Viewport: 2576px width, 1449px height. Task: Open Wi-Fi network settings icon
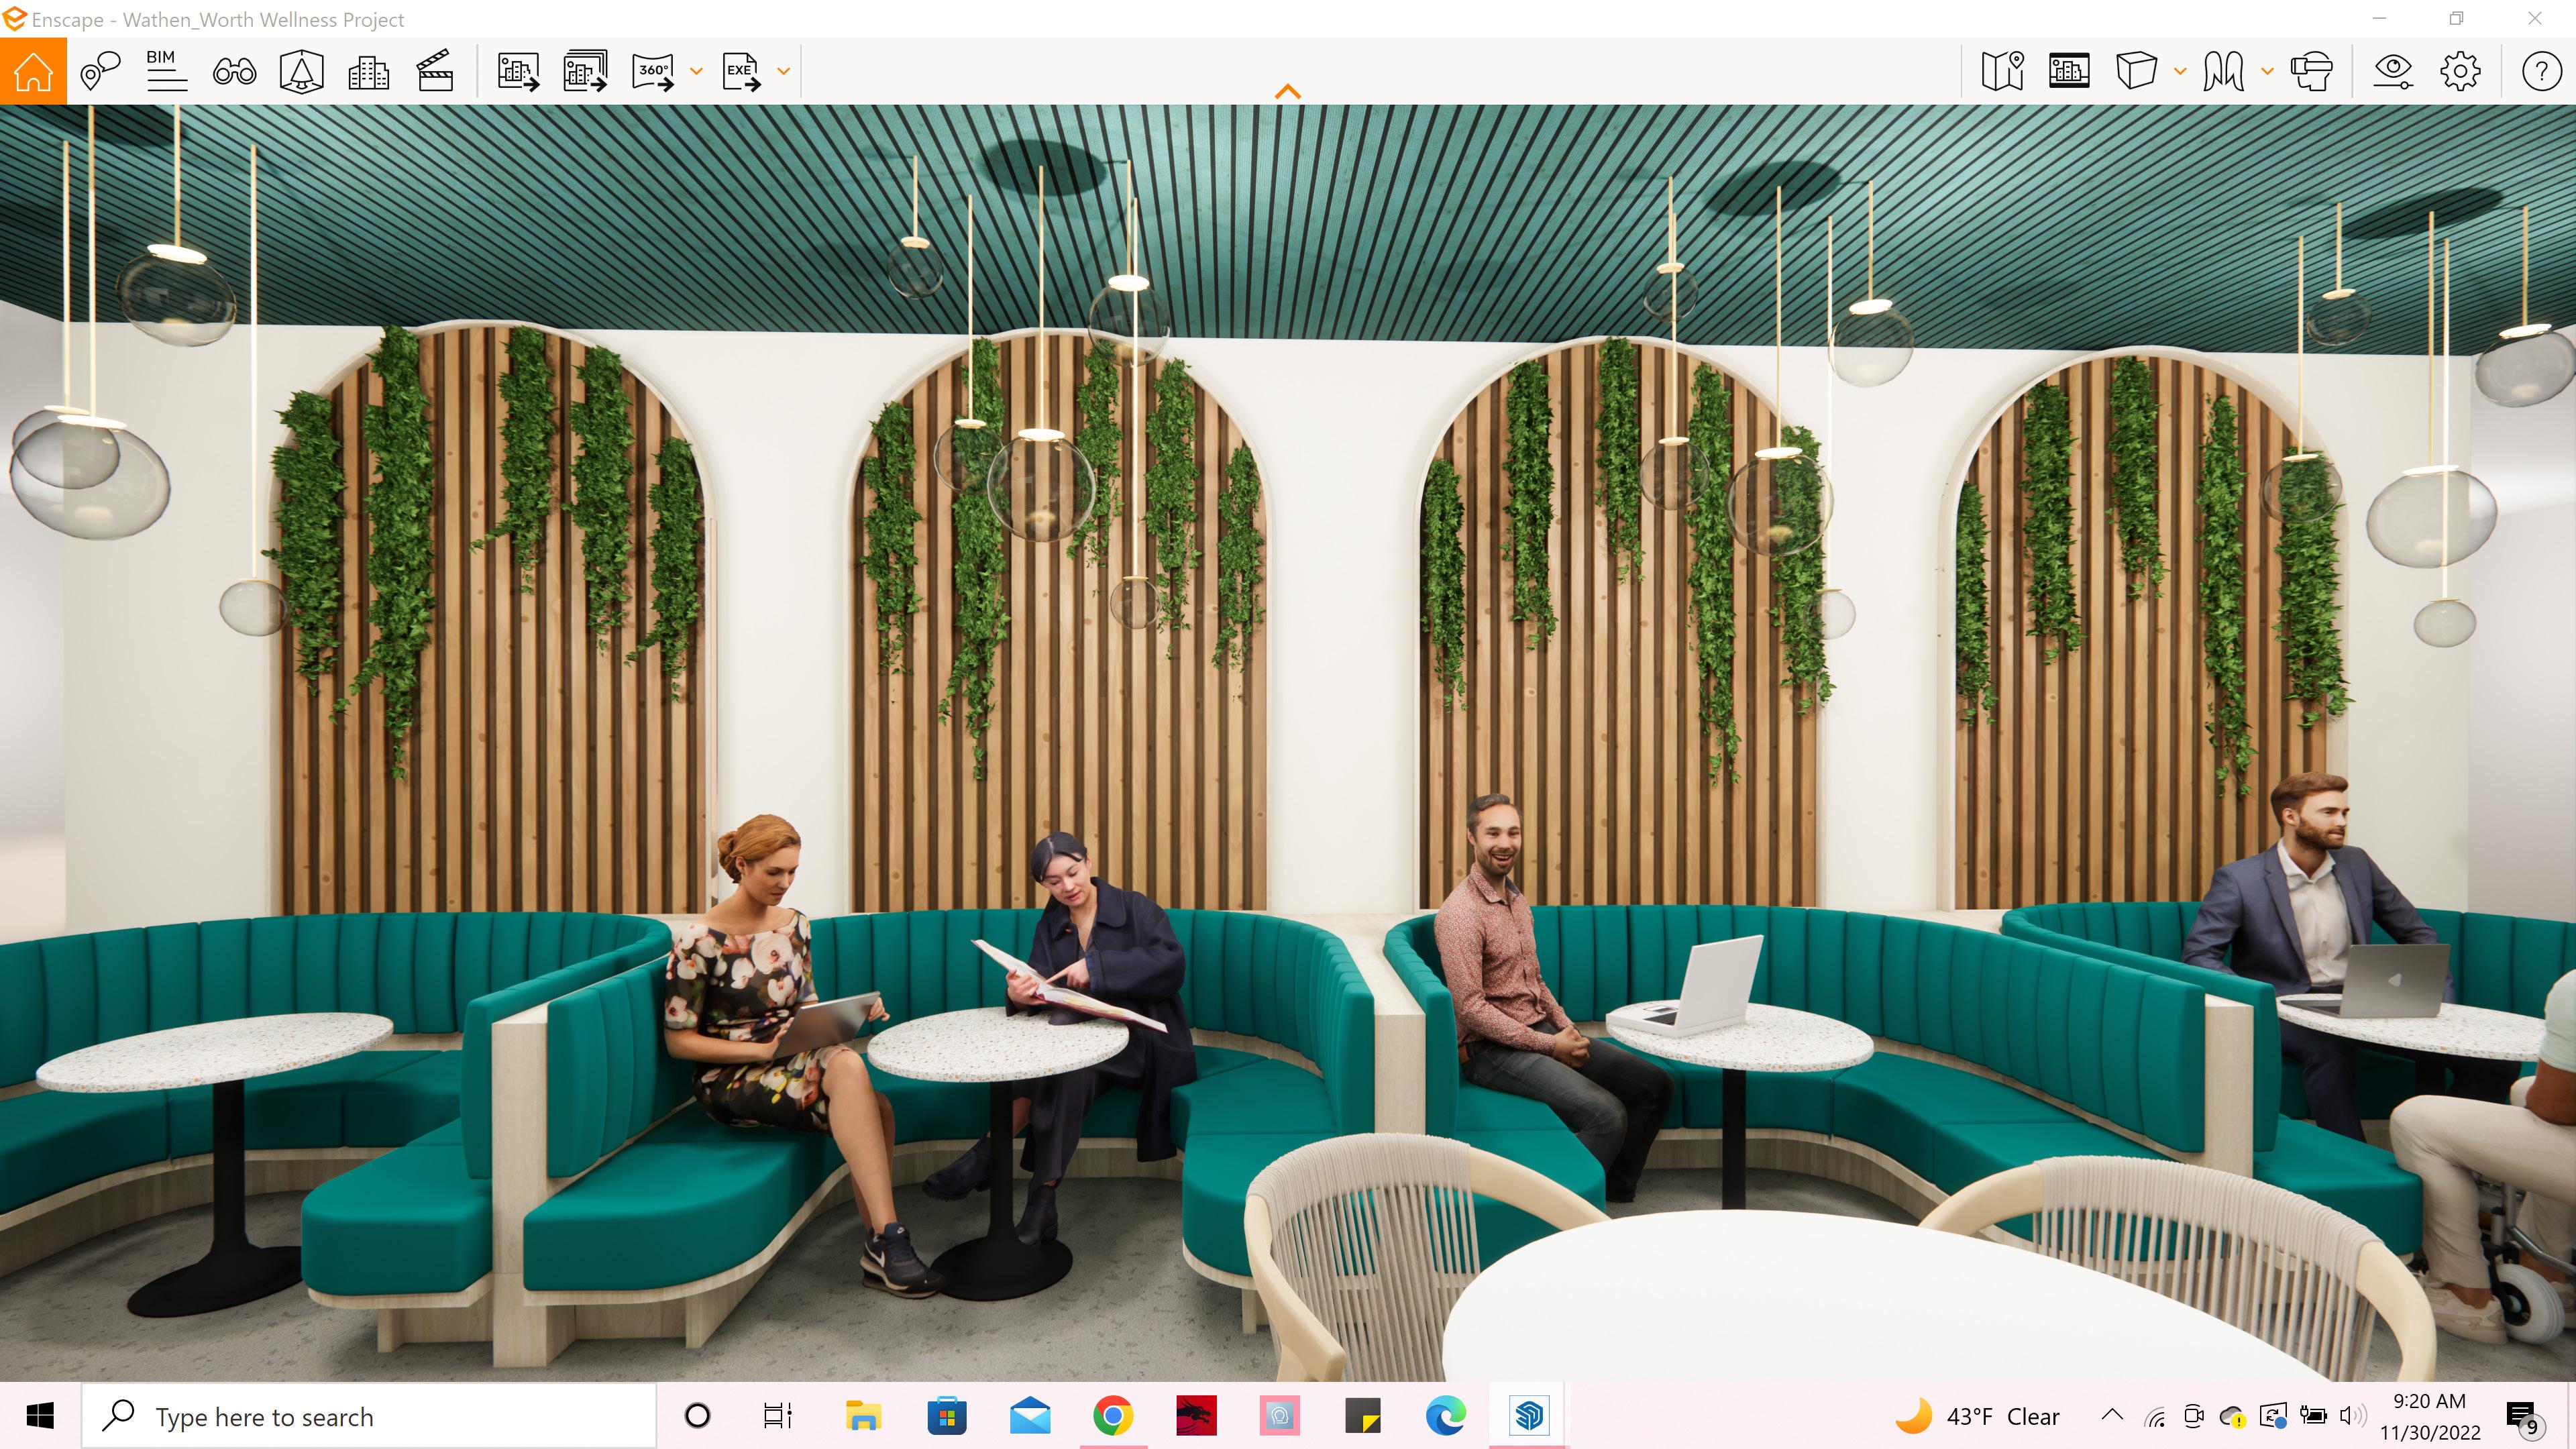[x=2155, y=1416]
